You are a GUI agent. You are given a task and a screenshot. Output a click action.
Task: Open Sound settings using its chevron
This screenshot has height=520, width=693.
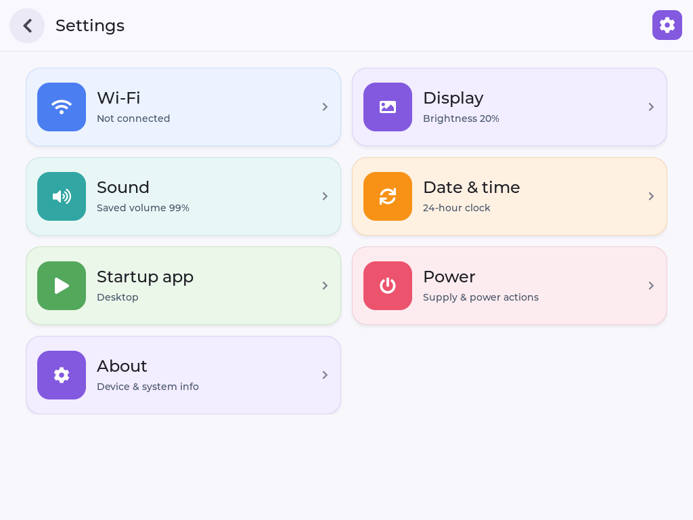click(x=325, y=196)
